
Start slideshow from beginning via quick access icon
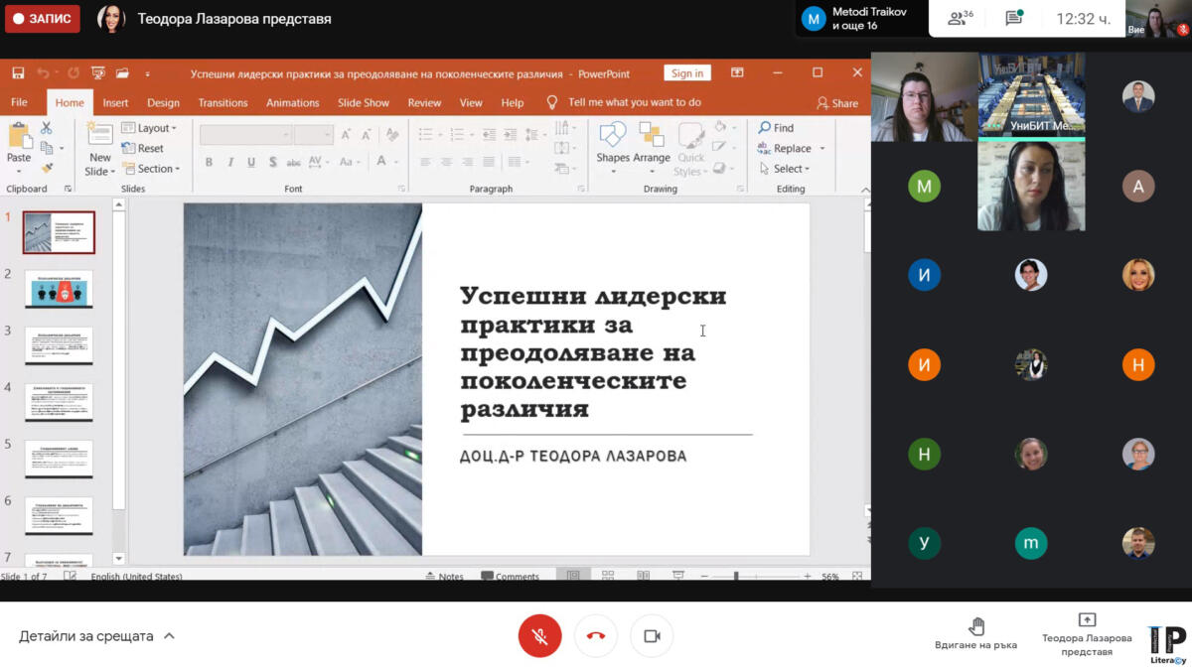(x=97, y=73)
